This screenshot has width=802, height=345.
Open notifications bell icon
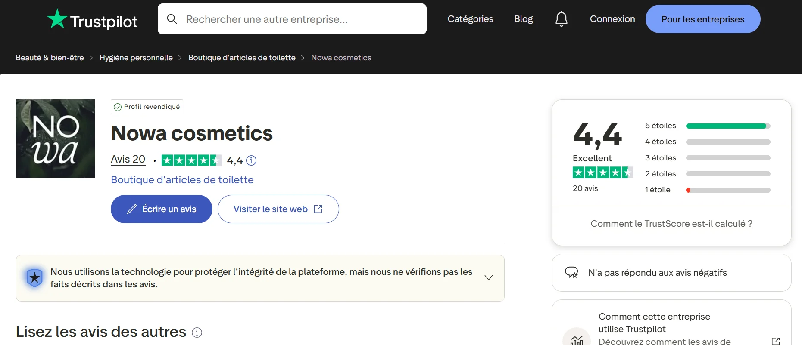coord(561,19)
